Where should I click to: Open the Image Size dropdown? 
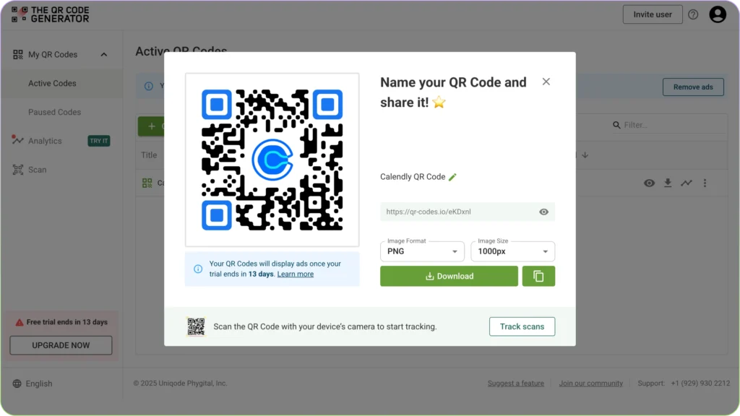coord(512,251)
